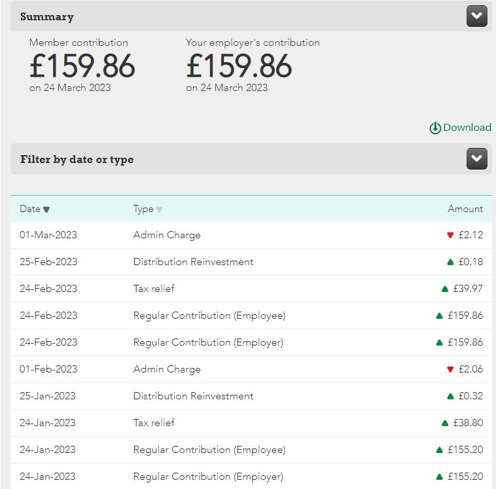The width and height of the screenshot is (496, 489).
Task: Select 24-Feb-2023 Regular Contribution (Employee) row
Action: click(x=209, y=316)
